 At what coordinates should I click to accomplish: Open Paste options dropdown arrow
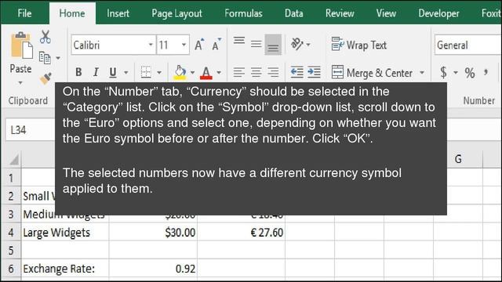[20, 83]
